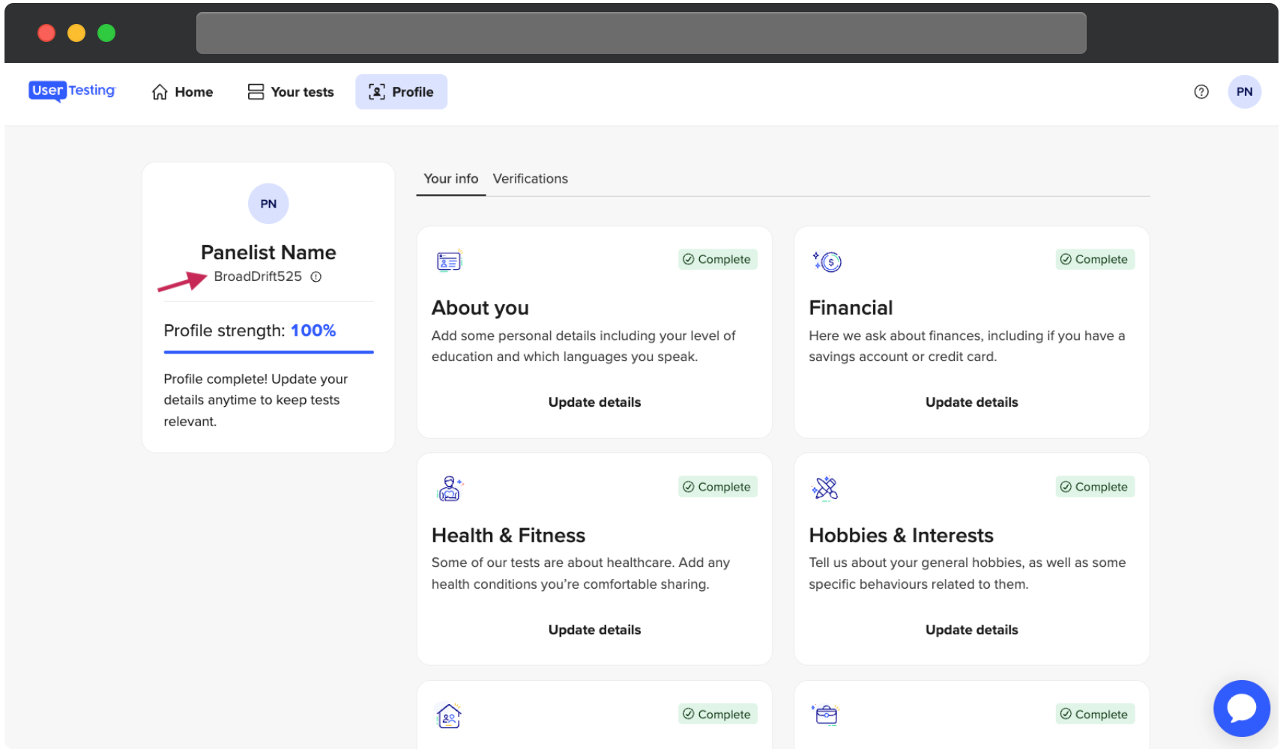
Task: Click the household house icon card
Action: click(448, 716)
